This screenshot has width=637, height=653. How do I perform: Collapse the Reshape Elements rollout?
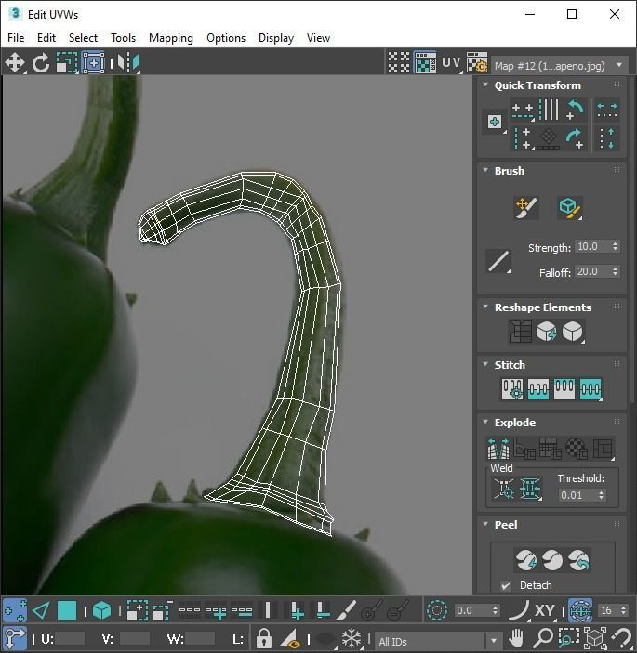pos(485,307)
